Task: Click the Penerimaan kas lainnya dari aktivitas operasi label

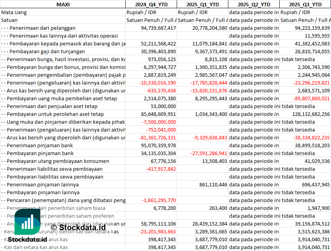Action: point(63,36)
